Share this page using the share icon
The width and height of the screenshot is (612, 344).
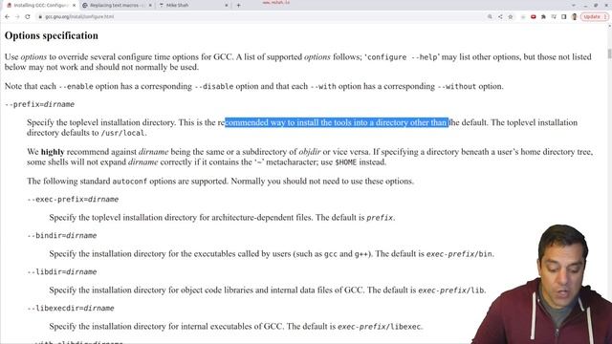pos(500,17)
